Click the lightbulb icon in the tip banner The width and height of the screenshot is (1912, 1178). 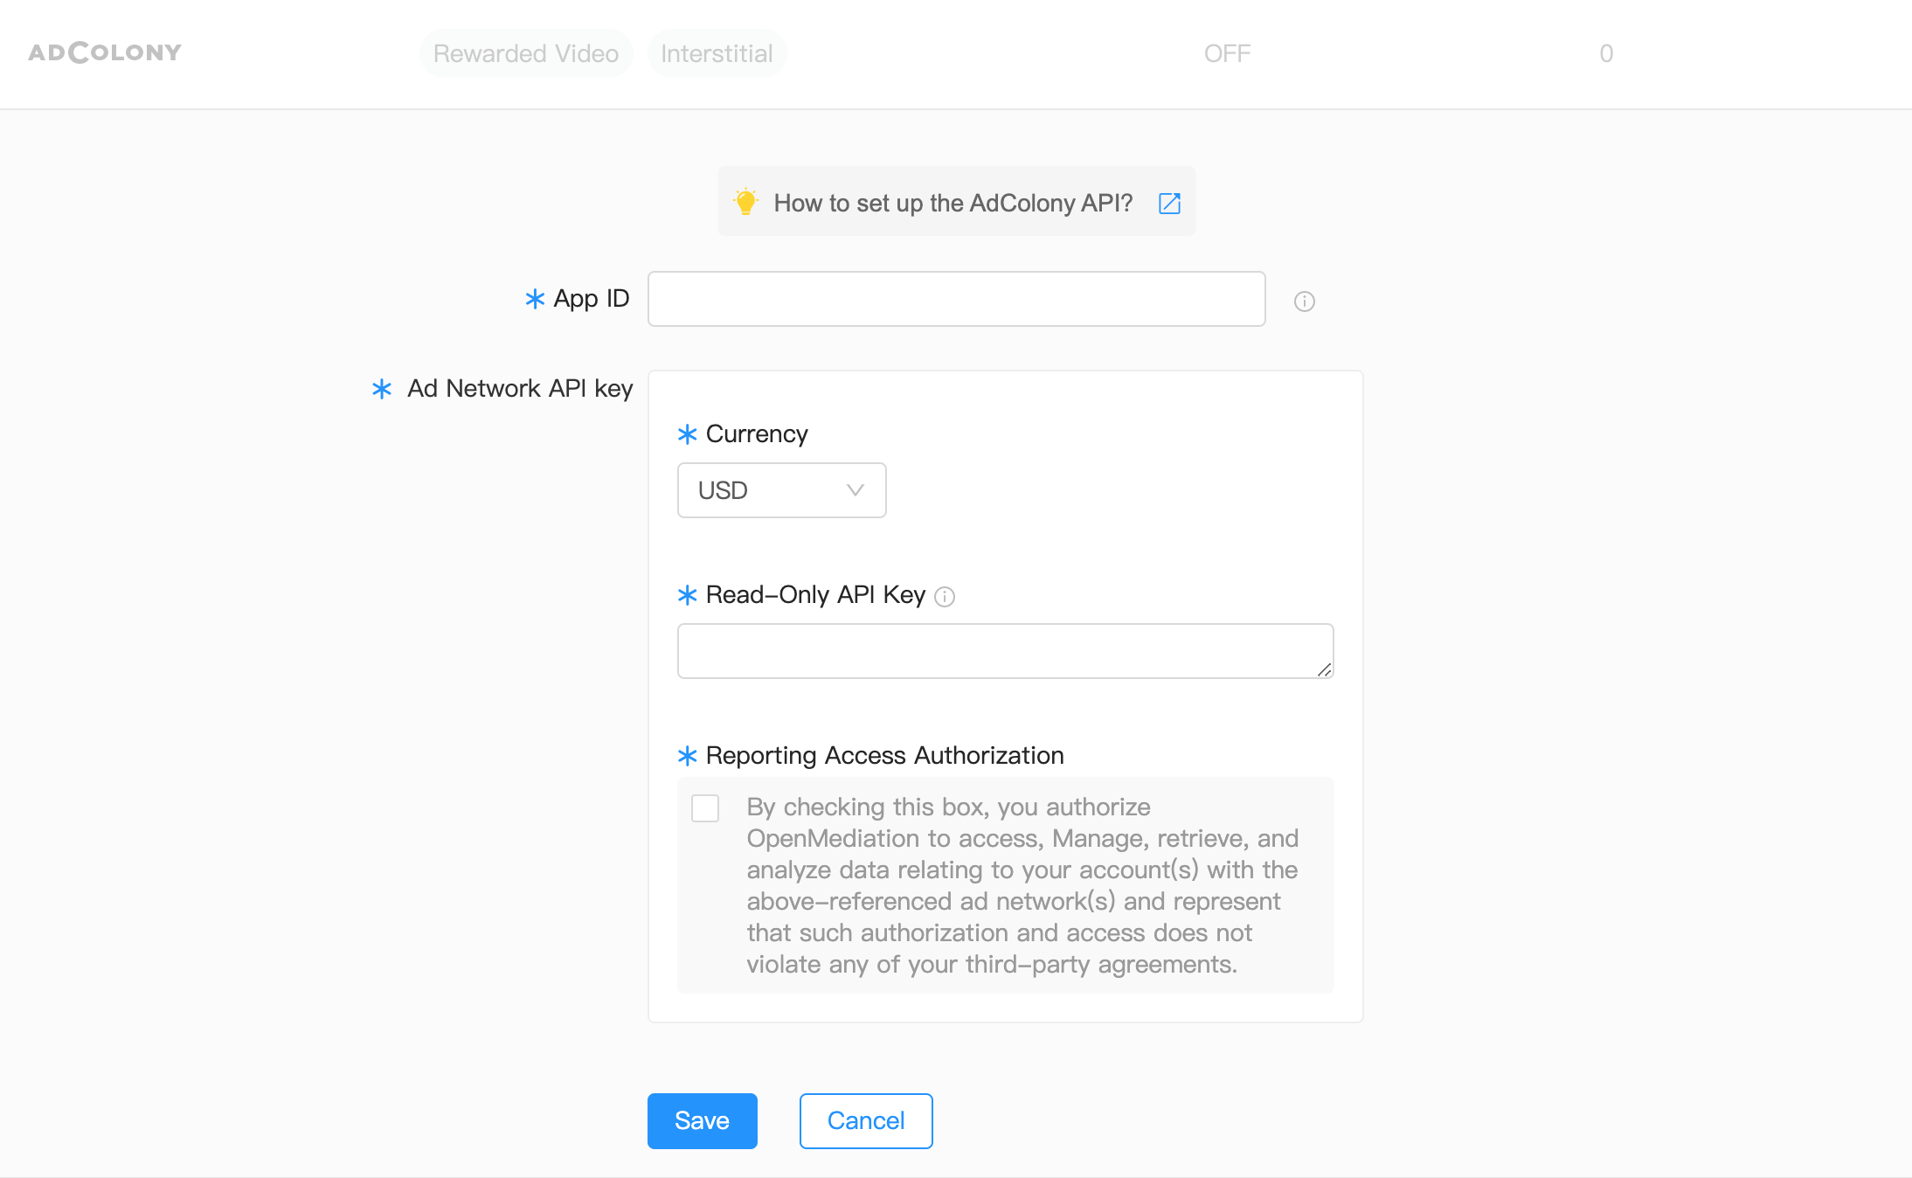tap(746, 201)
